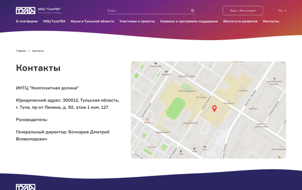The width and height of the screenshot is (302, 190).
Task: Open Институты развития menu item
Action: pos(241,21)
